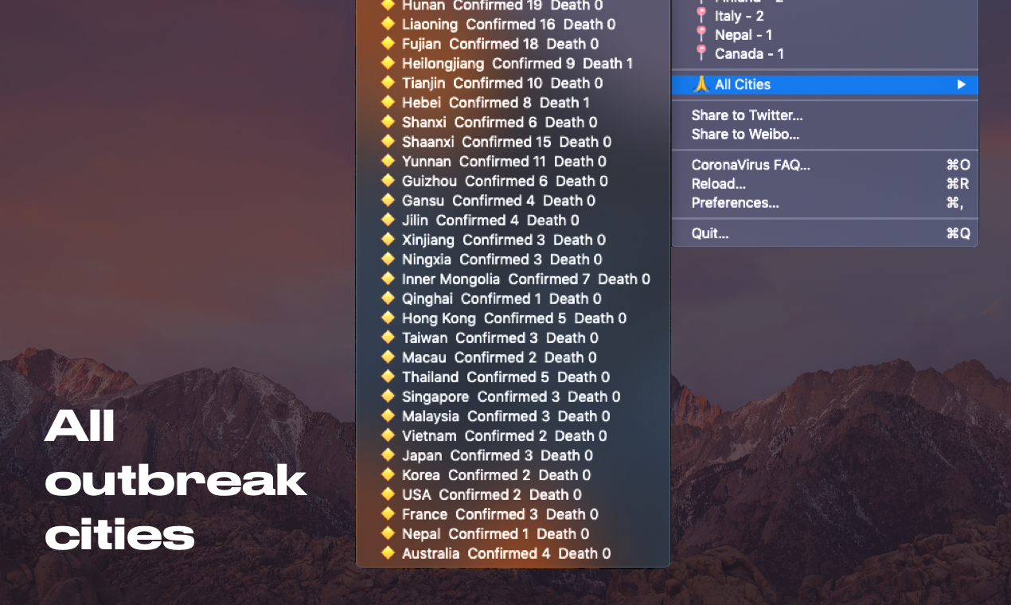Click the diamond icon beside Taiwan
Image resolution: width=1011 pixels, height=605 pixels.
tap(388, 338)
